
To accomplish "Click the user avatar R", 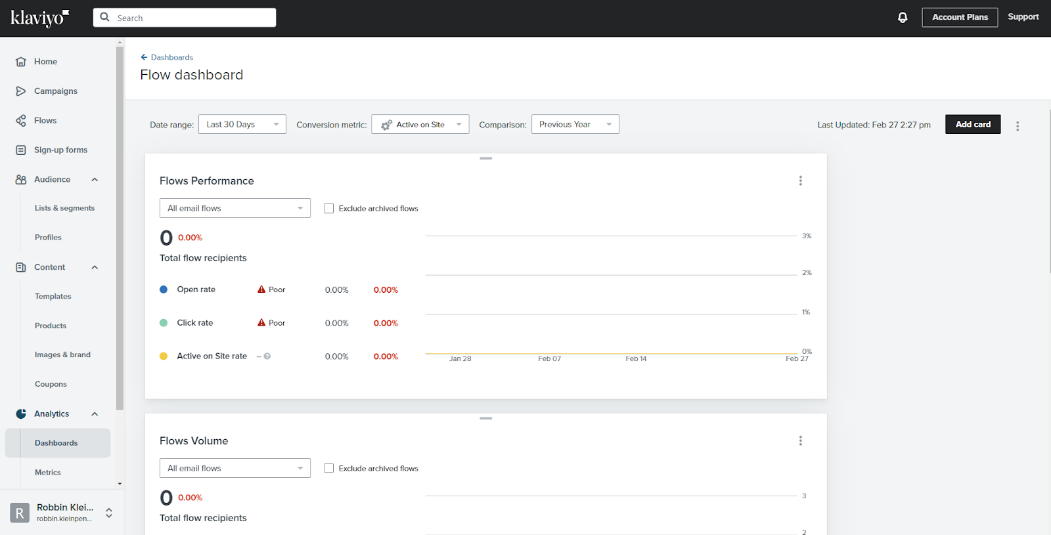I will point(20,513).
